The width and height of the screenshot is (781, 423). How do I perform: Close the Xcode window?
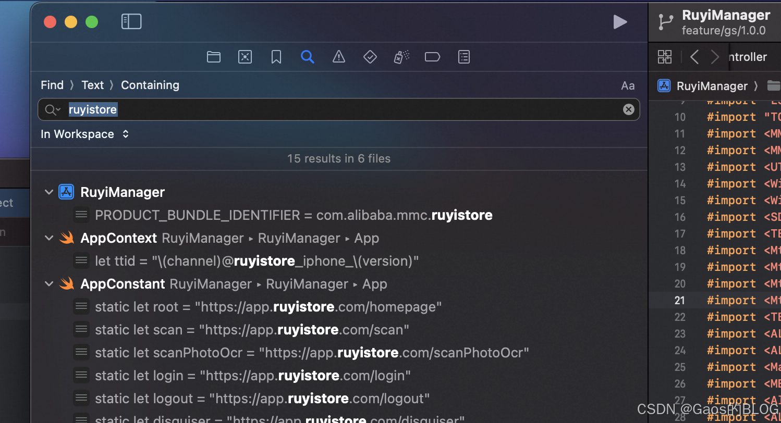50,22
